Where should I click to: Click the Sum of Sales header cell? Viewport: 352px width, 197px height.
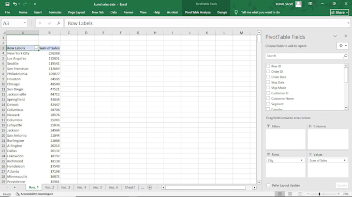tap(49, 48)
